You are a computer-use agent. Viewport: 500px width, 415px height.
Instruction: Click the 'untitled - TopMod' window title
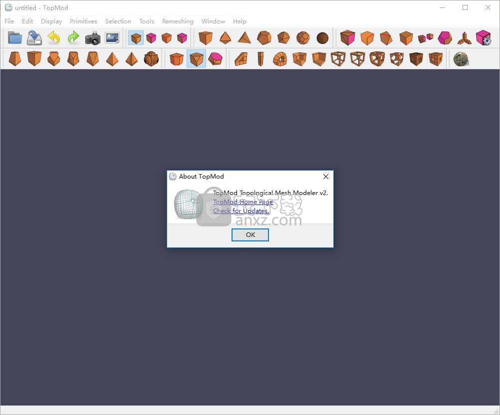[41, 7]
